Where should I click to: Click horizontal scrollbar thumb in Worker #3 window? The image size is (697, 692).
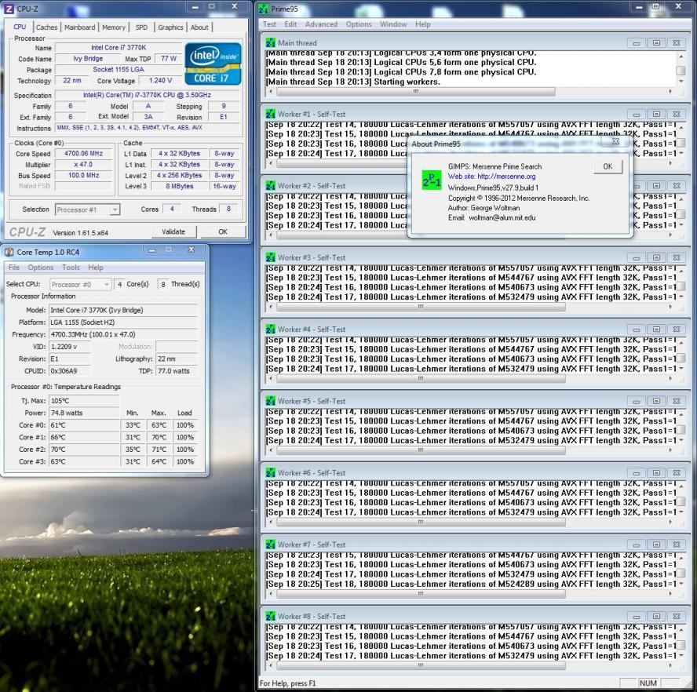[421, 307]
